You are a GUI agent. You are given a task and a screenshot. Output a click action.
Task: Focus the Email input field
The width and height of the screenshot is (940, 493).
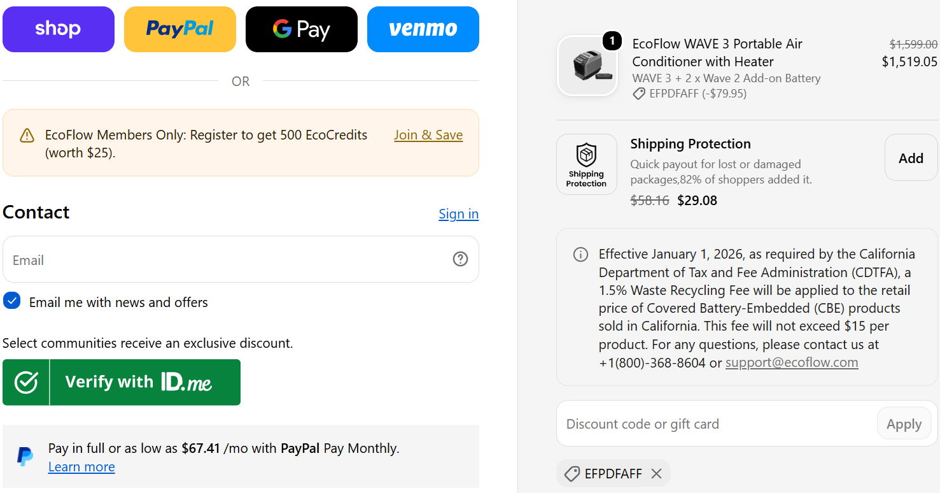(241, 259)
